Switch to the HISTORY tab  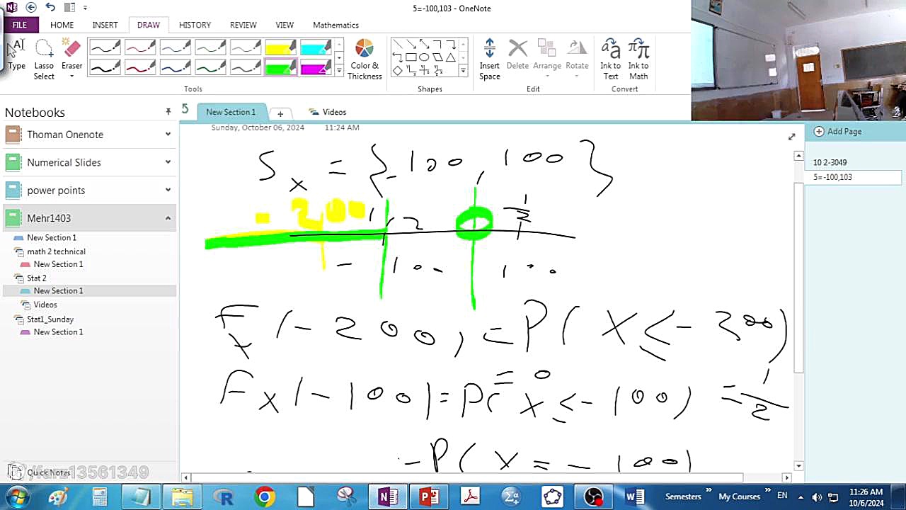click(195, 25)
